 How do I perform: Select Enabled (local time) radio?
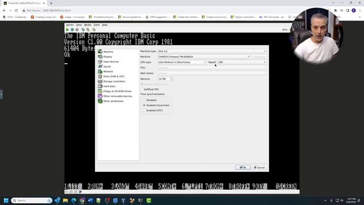pos(144,105)
